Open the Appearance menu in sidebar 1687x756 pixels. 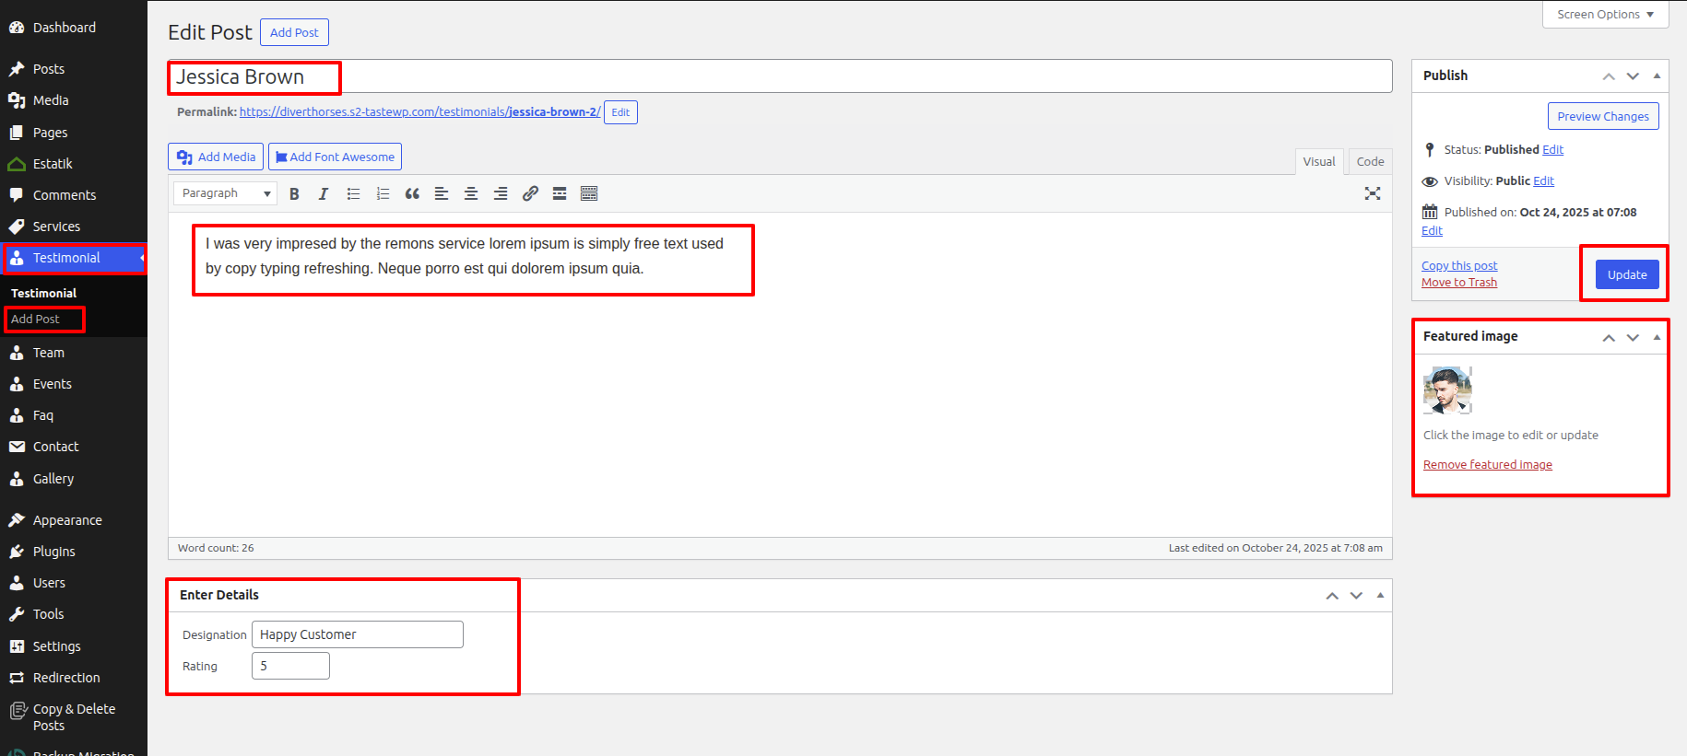click(x=67, y=520)
